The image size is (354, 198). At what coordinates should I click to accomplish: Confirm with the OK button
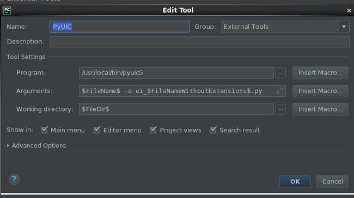click(x=295, y=182)
